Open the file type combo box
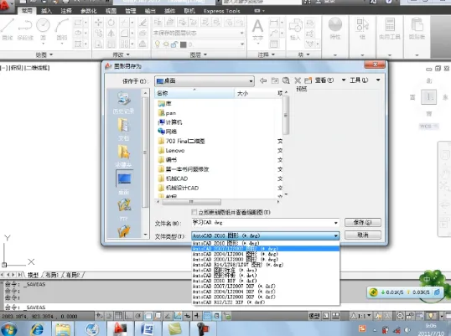This screenshot has height=336, width=451. [x=265, y=235]
